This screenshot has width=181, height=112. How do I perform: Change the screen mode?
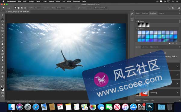pyautogui.click(x=2, y=96)
